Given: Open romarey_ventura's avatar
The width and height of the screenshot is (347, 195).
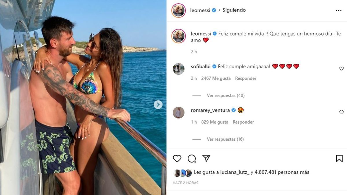Looking at the screenshot, I should coord(178,112).
